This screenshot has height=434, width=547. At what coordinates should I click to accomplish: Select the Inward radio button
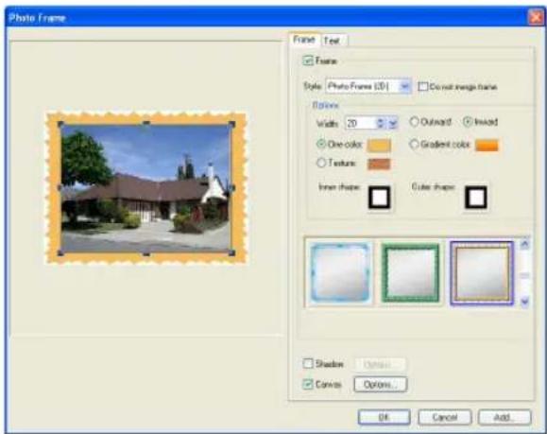(x=468, y=122)
